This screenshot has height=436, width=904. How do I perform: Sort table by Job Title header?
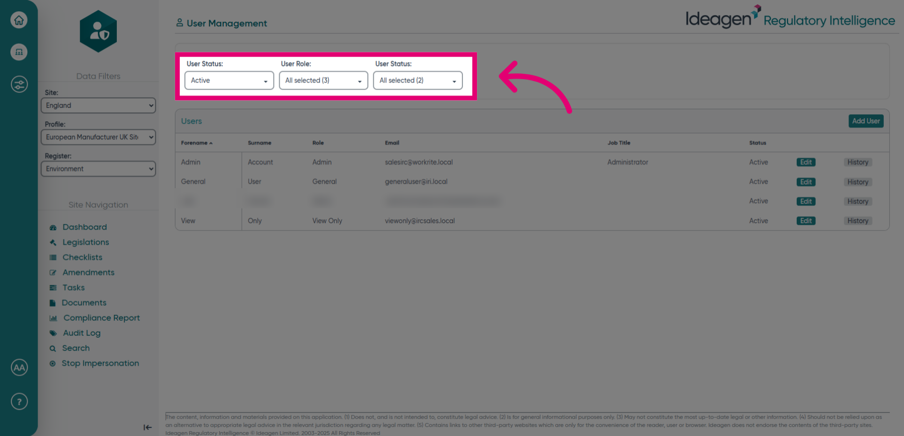coord(619,143)
